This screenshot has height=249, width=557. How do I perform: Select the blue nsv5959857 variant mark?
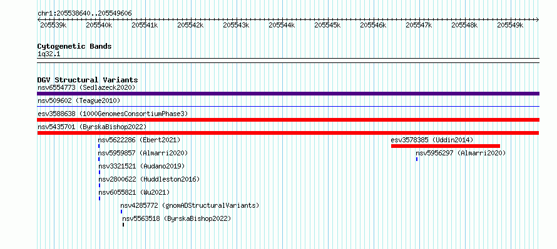tap(99, 159)
